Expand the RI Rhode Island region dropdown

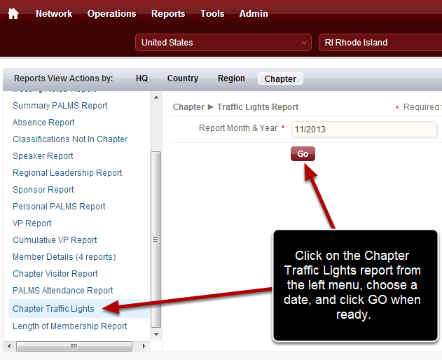380,43
